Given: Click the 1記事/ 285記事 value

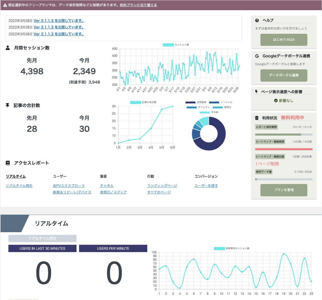Looking at the screenshot, I should coord(302,157).
